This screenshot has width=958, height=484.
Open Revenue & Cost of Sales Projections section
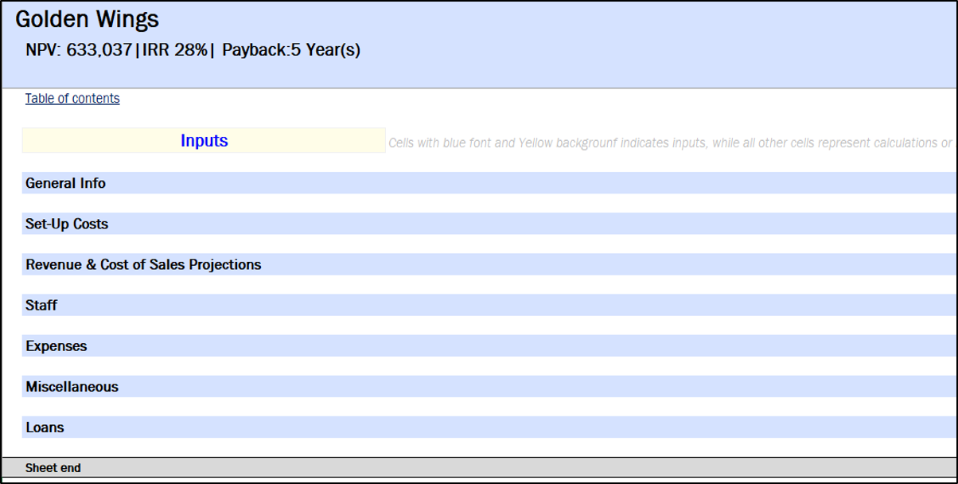pyautogui.click(x=143, y=264)
